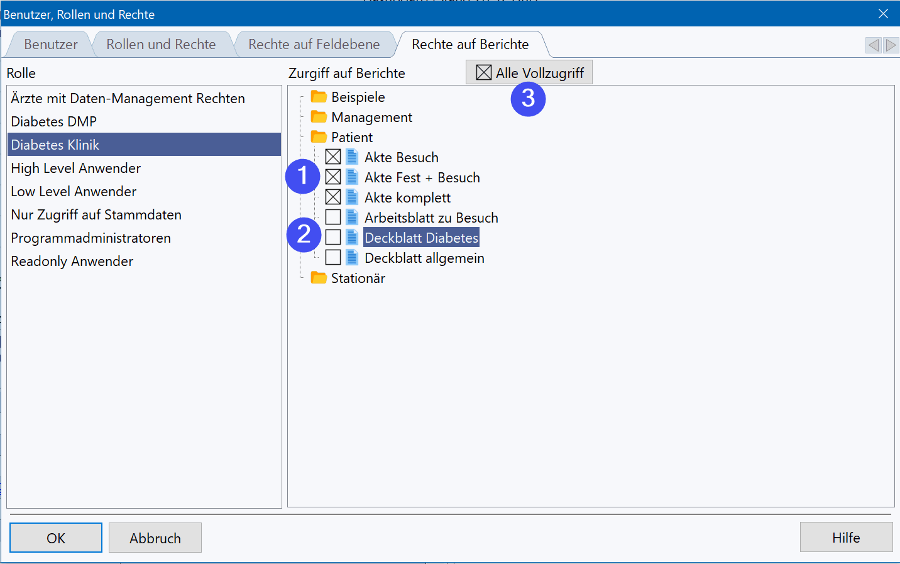
Task: Open the Rechte auf Feldebene tab
Action: click(314, 45)
